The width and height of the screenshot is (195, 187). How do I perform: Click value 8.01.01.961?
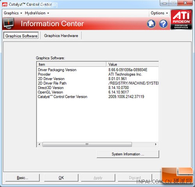117,79
